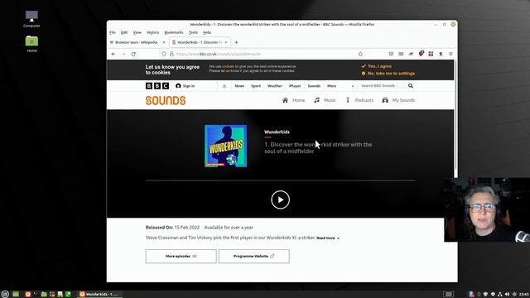Viewport: 530px width, 298px height.
Task: Open a new tab with plus button
Action: 237,42
